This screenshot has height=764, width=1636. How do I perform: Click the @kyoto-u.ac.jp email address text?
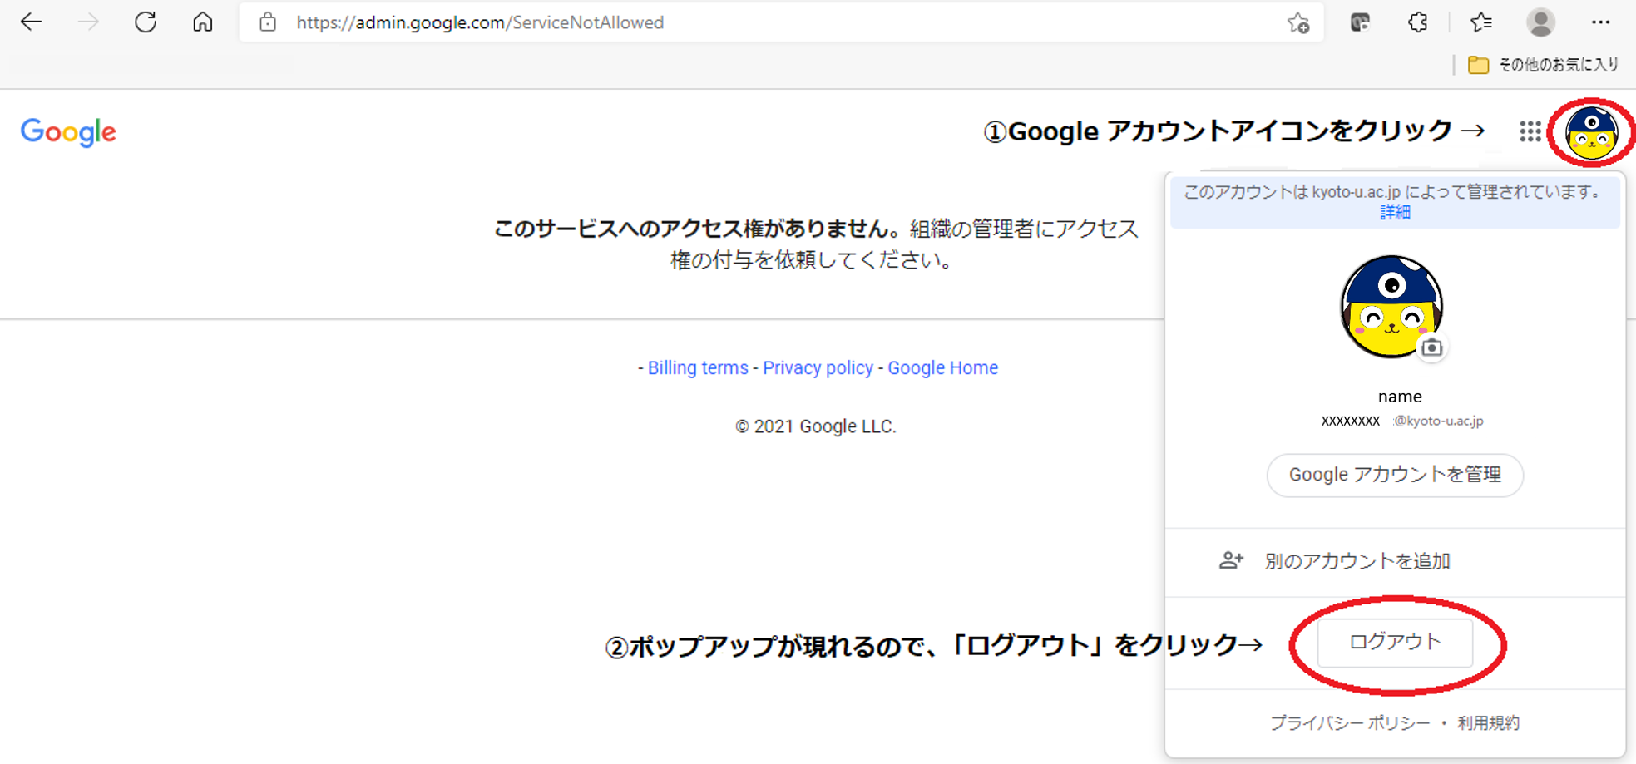[1438, 421]
